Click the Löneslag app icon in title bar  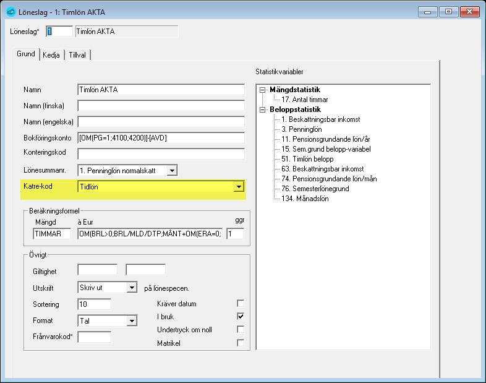coord(11,12)
